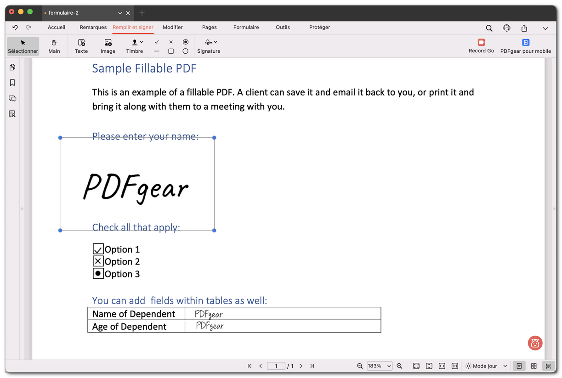The image size is (562, 378).
Task: Uncheck the Option 1 checkbox
Action: pos(98,249)
